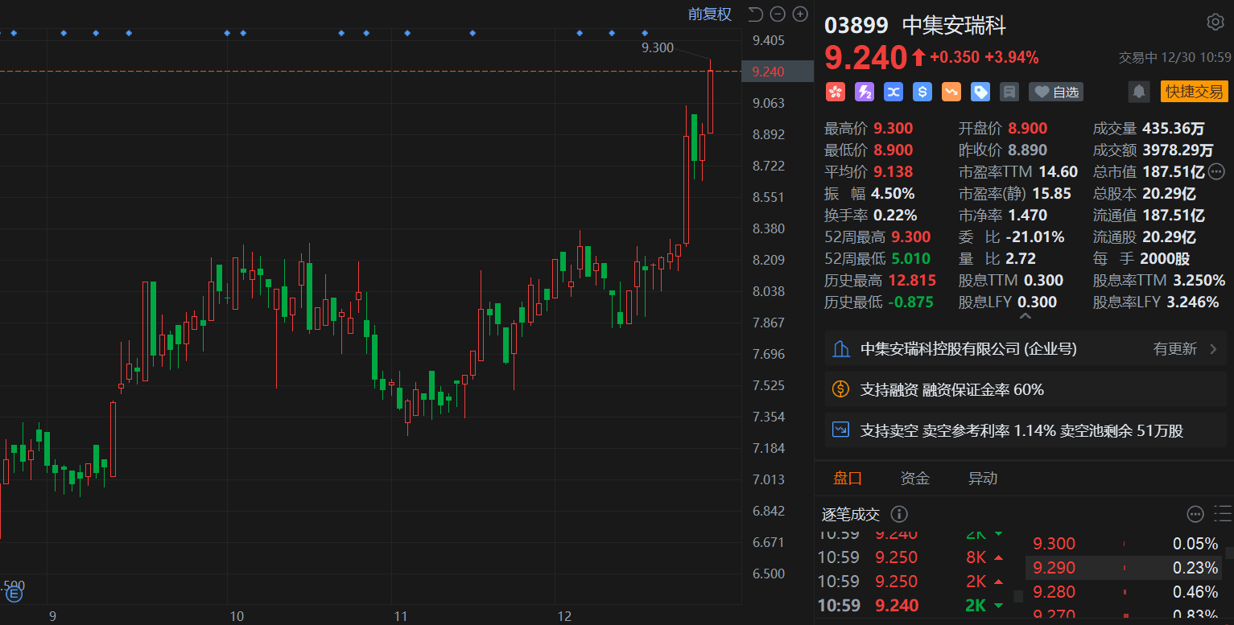Click the latest red candlestick at 9.240
This screenshot has height=625, width=1234.
[x=711, y=101]
